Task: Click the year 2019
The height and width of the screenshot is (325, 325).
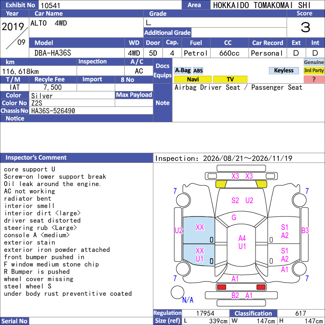Action: [x=13, y=26]
